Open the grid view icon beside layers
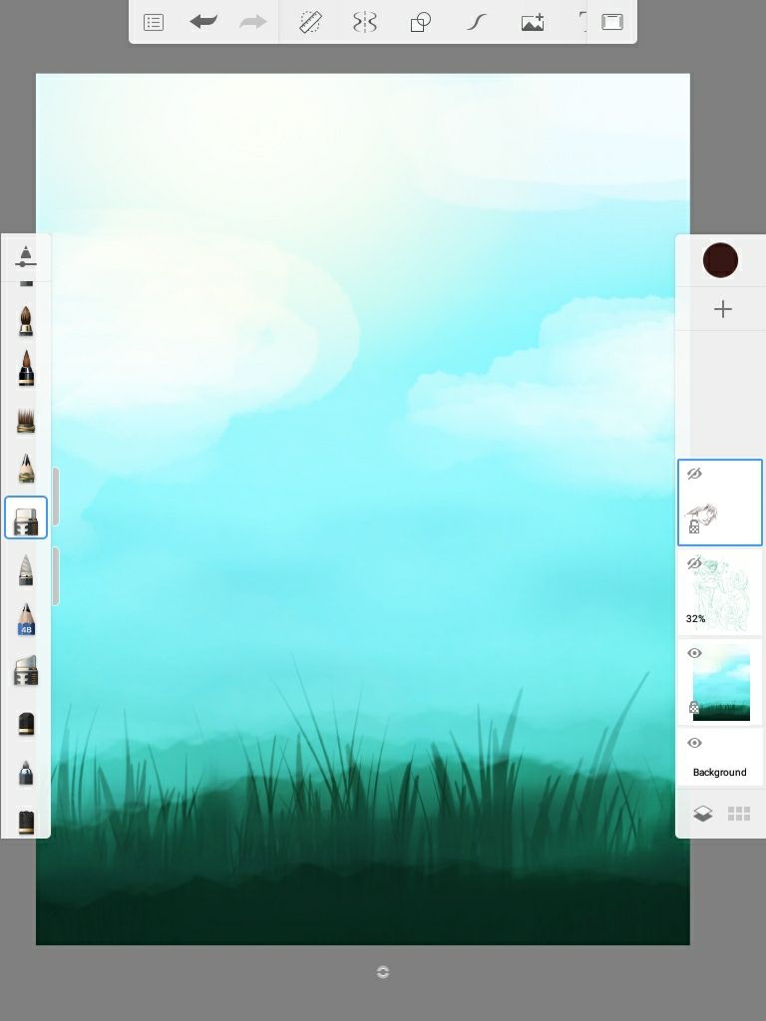Viewport: 766px width, 1021px height. 739,814
